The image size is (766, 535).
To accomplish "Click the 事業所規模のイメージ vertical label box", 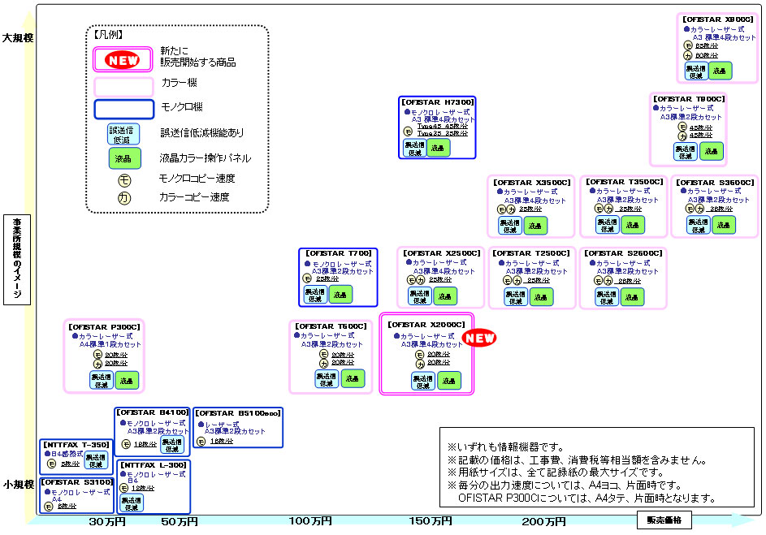I will [17, 260].
